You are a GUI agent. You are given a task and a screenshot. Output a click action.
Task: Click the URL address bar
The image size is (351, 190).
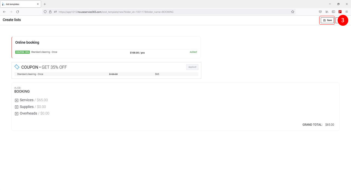point(165,12)
